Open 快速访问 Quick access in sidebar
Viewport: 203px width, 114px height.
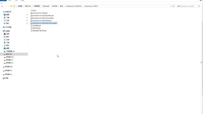coord(7,12)
